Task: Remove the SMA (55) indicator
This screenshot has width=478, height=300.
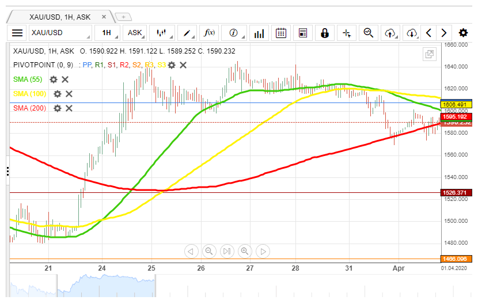Action: [x=65, y=79]
